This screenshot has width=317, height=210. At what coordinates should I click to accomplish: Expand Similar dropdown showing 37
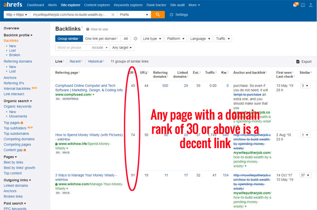coord(305,175)
